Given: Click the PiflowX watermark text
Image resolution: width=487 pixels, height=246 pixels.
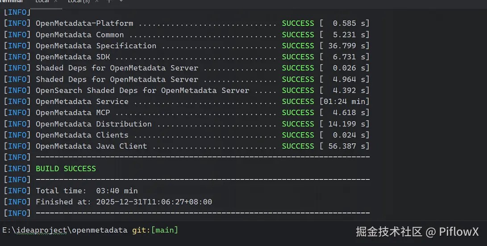Looking at the screenshot, I should 458,232.
